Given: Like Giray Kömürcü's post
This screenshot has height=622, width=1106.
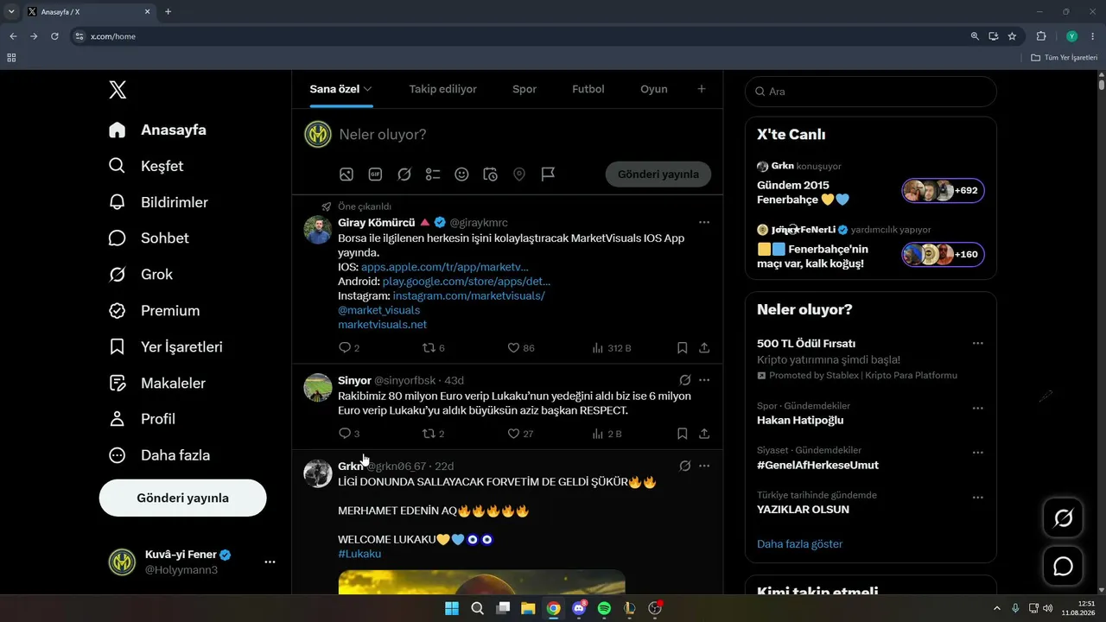Looking at the screenshot, I should click(x=513, y=348).
